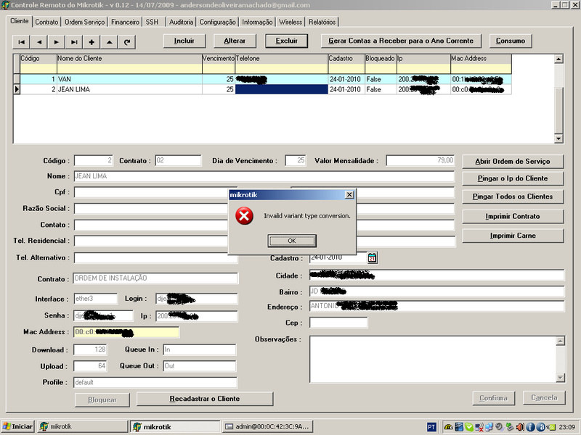Click the PT language indicator in taskbar

tap(431, 427)
